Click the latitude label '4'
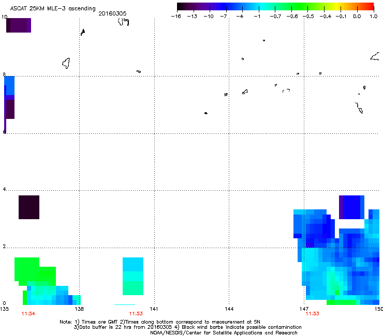The height and width of the screenshot is (336, 383). point(4,189)
